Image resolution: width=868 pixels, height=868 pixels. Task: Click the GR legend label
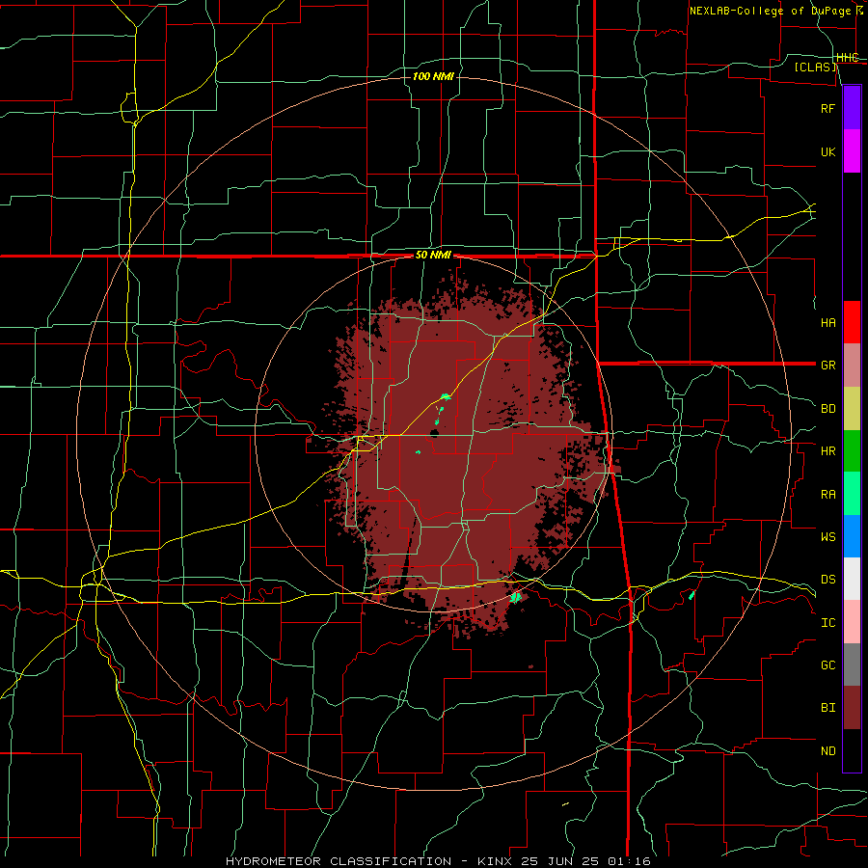pos(827,366)
